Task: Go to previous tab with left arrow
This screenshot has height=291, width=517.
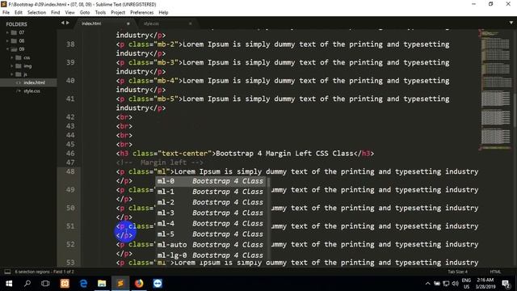Action: 63,23
